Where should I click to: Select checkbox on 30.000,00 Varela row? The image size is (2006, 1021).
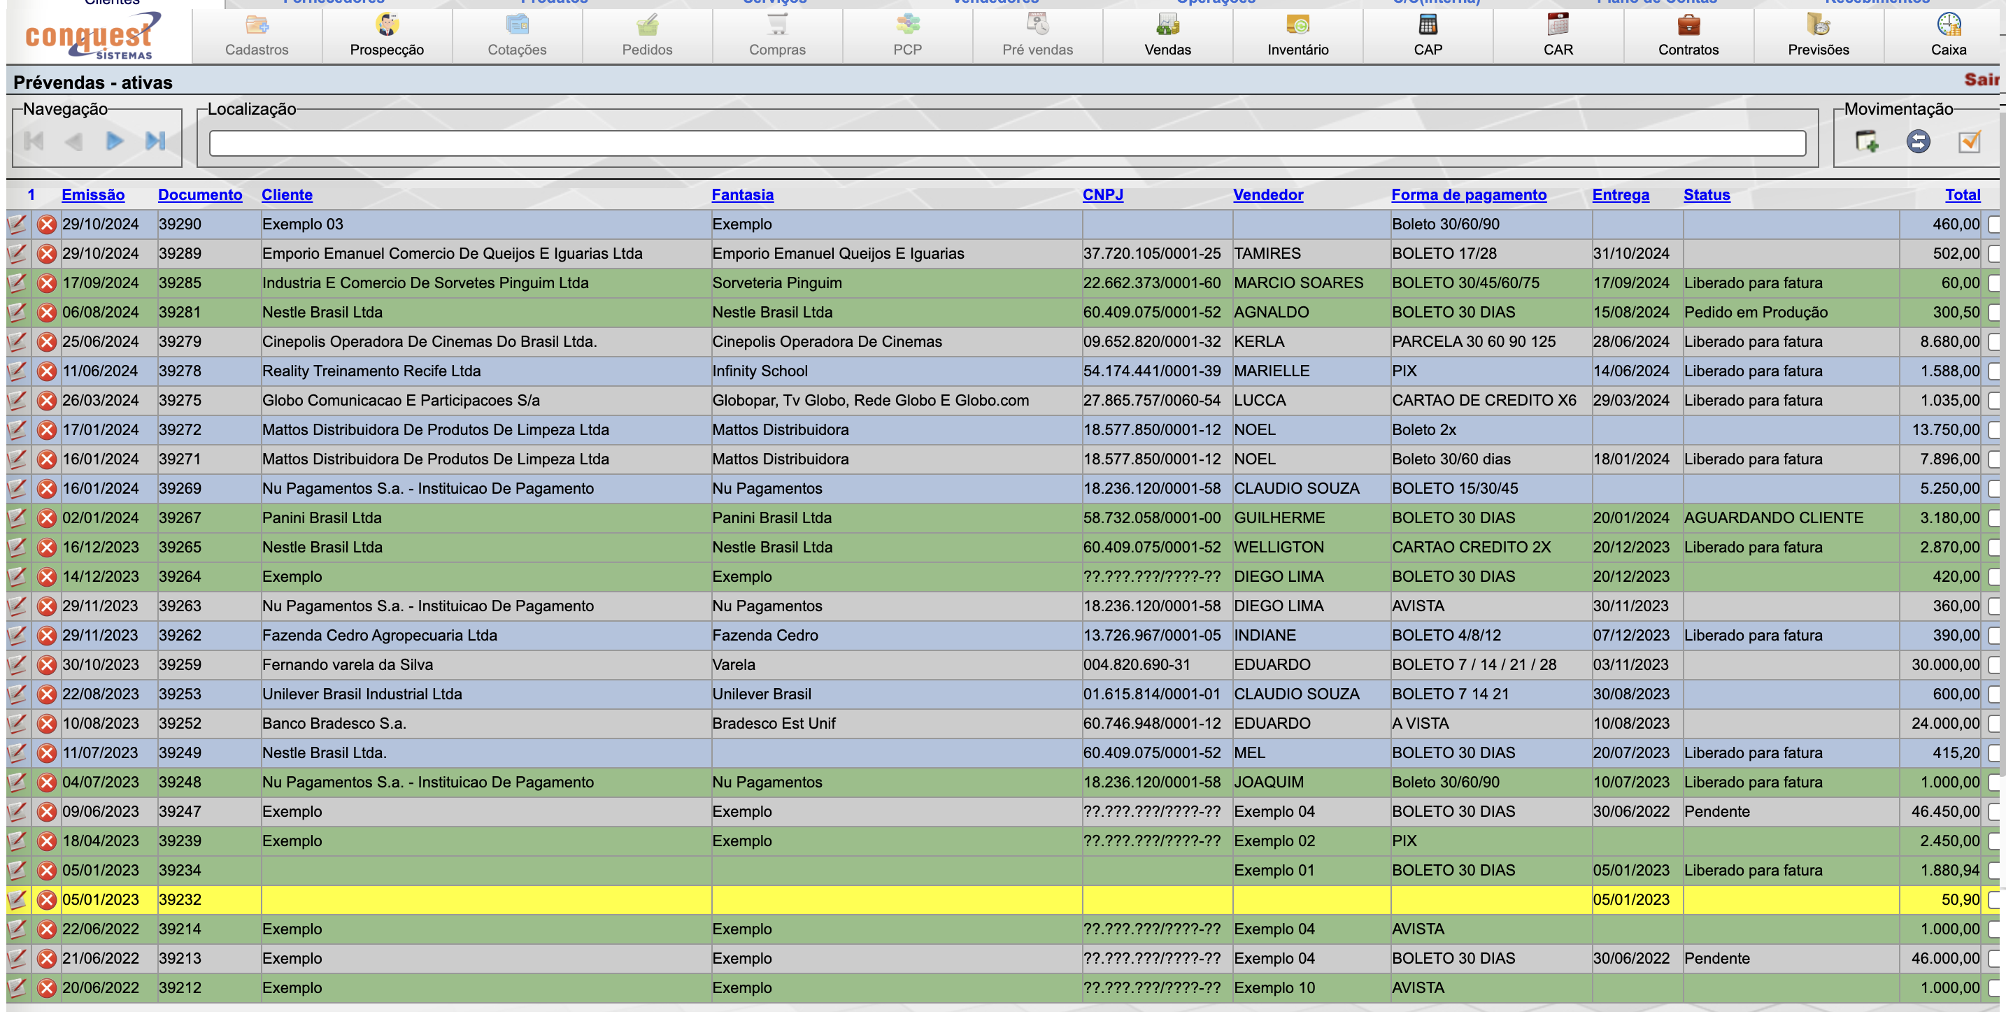[1994, 665]
